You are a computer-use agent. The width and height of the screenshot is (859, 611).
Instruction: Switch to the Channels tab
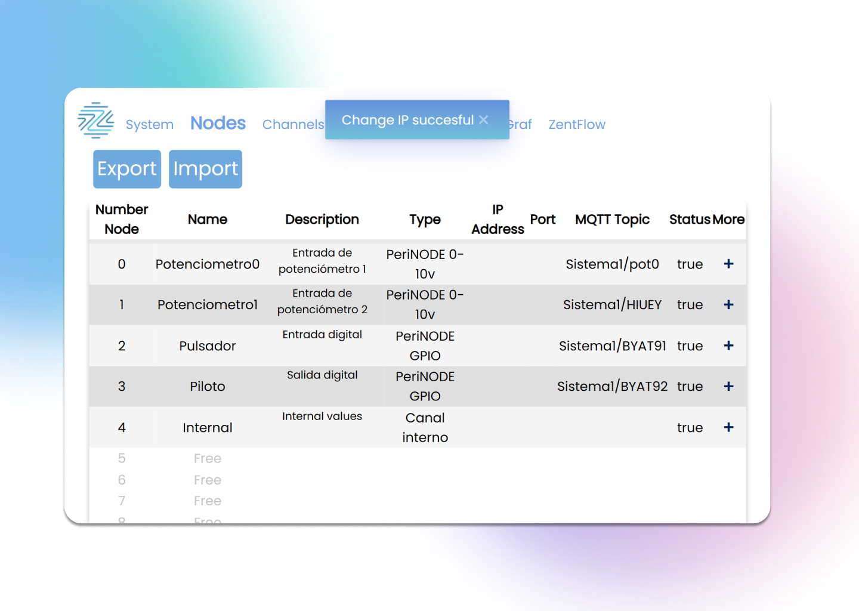coord(293,125)
